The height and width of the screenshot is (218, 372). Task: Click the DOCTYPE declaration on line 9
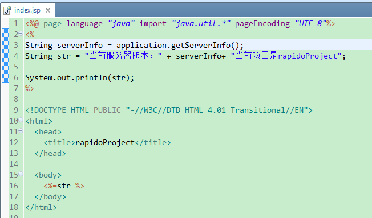169,110
